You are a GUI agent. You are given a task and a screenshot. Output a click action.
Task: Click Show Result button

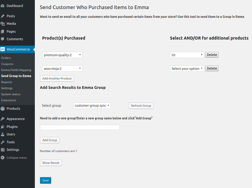(51, 163)
